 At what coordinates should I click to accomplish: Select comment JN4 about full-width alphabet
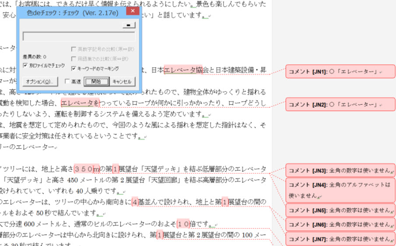click(x=340, y=190)
